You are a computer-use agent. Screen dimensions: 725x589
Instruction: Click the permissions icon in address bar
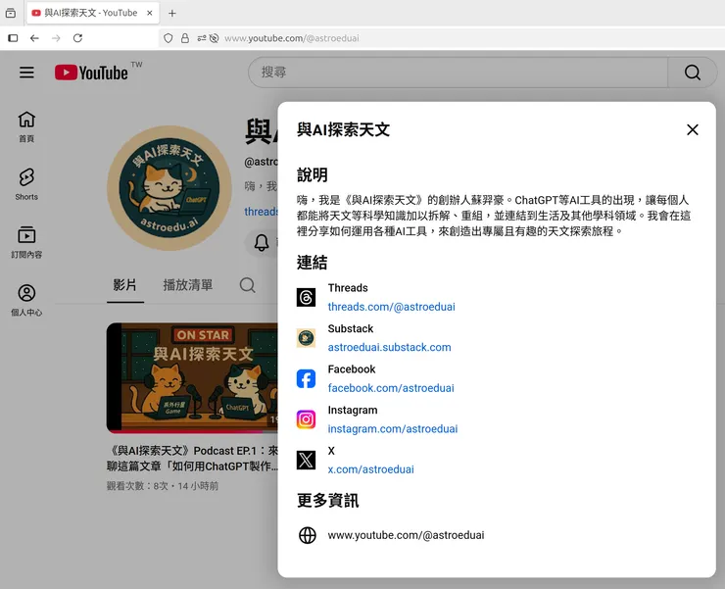point(202,38)
